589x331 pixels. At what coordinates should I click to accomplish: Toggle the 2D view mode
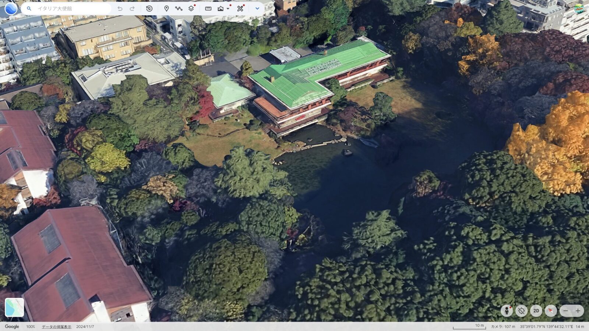[536, 311]
